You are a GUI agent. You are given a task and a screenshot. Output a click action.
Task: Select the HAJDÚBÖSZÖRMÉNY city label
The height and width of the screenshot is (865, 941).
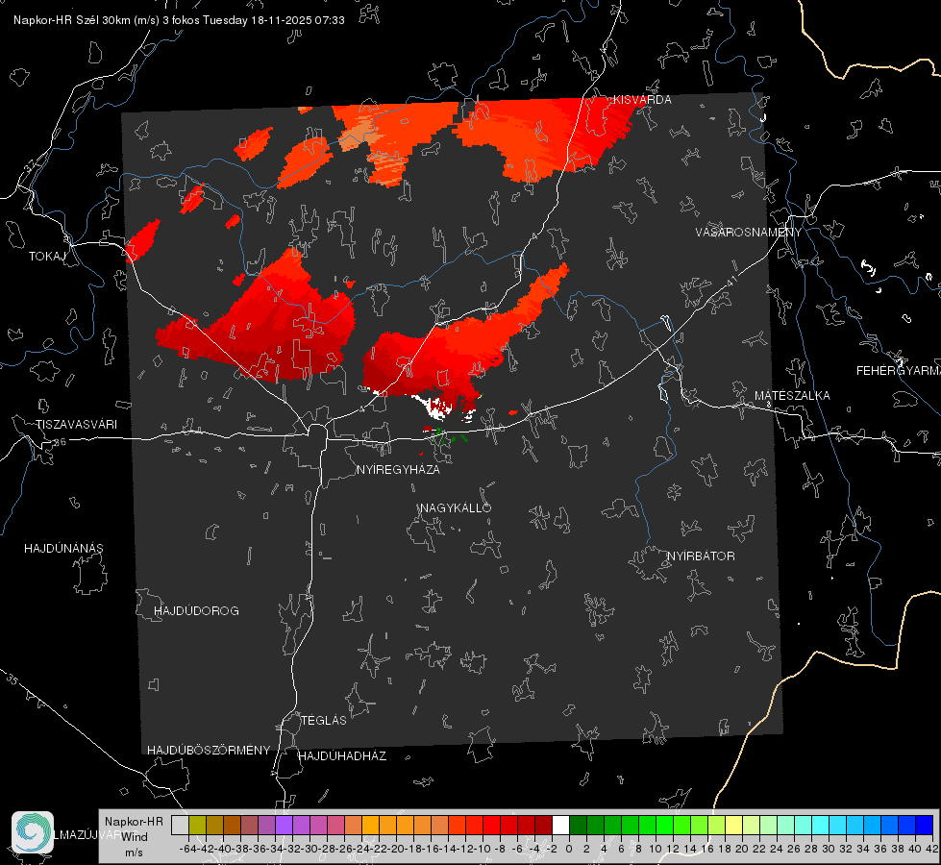pos(209,751)
